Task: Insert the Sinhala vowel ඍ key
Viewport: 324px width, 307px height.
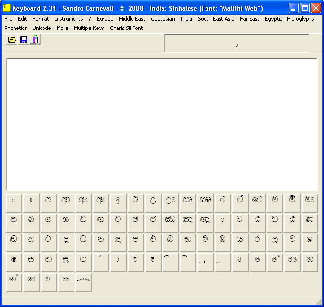Action: pyautogui.click(x=188, y=203)
